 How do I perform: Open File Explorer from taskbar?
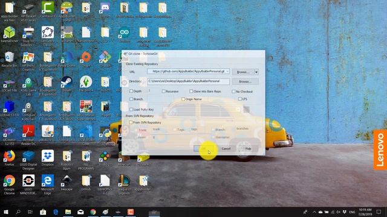(x=68, y=212)
